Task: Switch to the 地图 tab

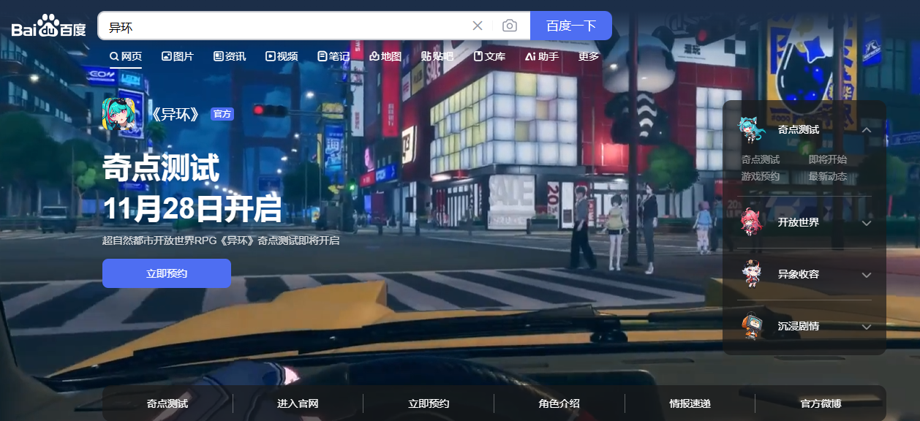Action: click(385, 56)
